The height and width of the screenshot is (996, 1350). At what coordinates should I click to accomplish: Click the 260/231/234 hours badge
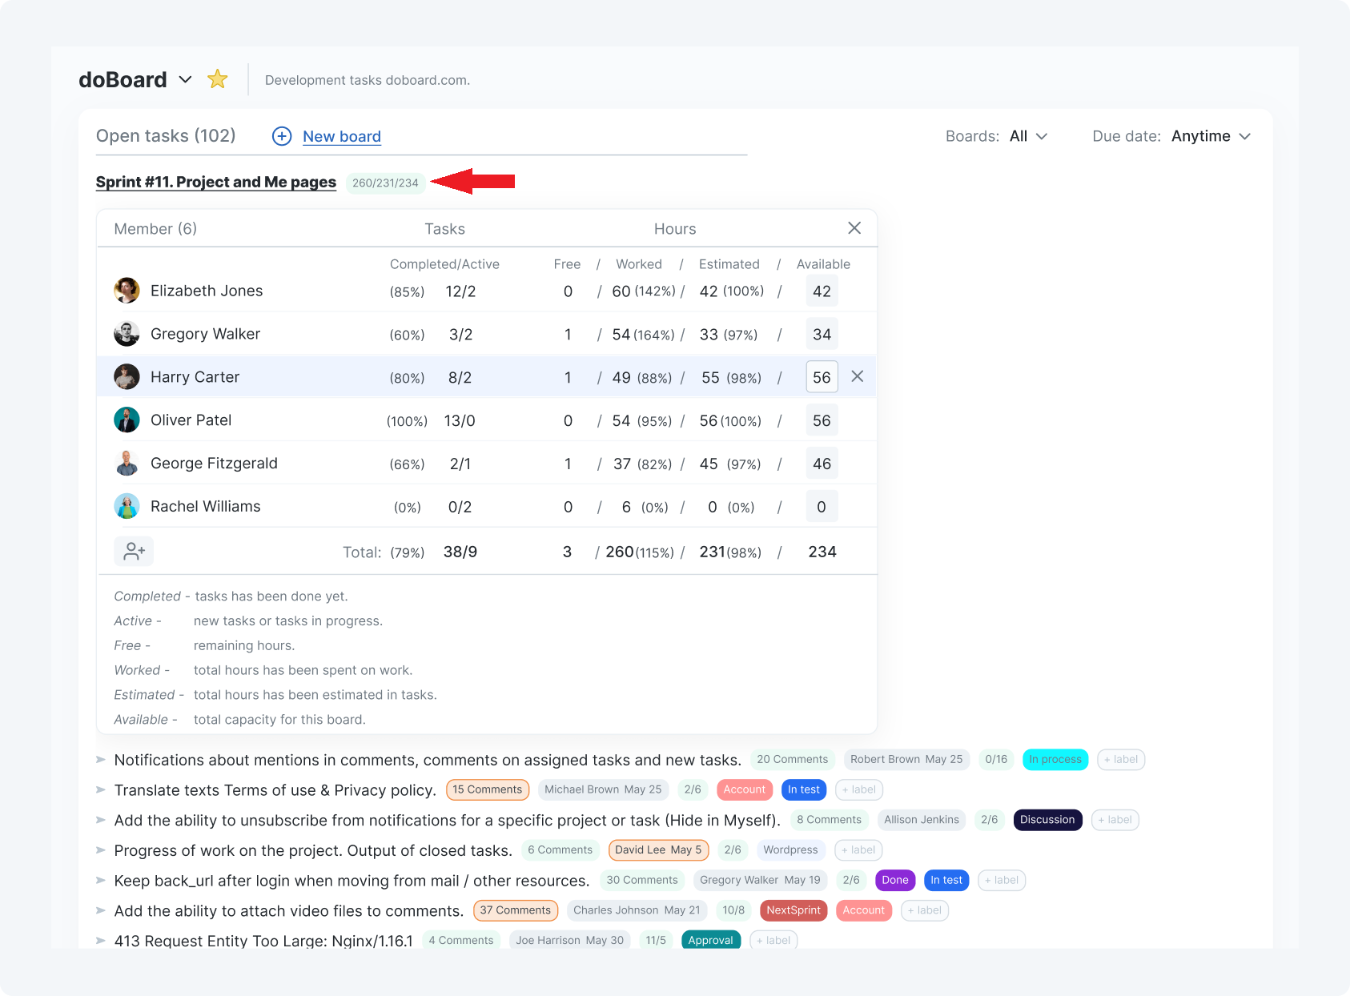click(385, 183)
